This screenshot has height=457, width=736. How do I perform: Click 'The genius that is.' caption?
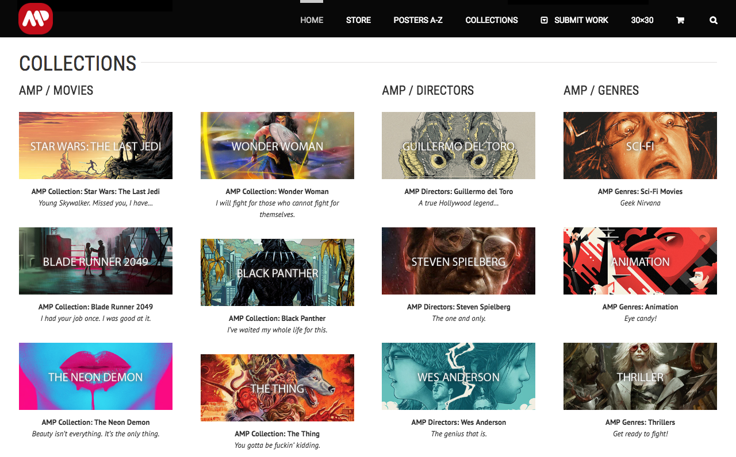[x=458, y=434]
